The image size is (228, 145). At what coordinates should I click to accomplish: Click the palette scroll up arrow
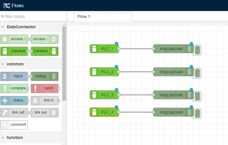[x=64, y=24]
